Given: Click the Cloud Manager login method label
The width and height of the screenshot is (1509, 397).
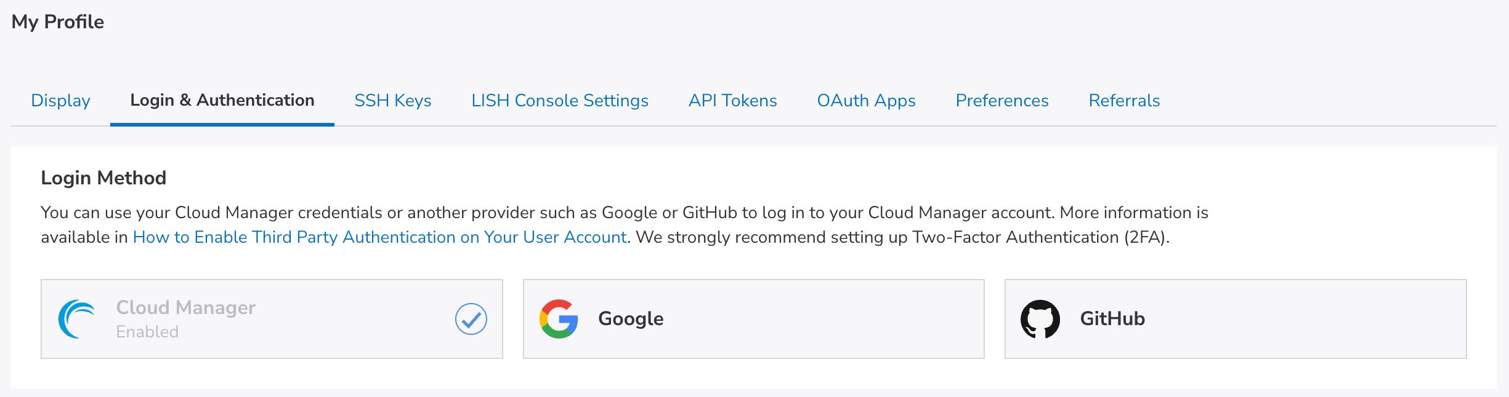Looking at the screenshot, I should (186, 307).
